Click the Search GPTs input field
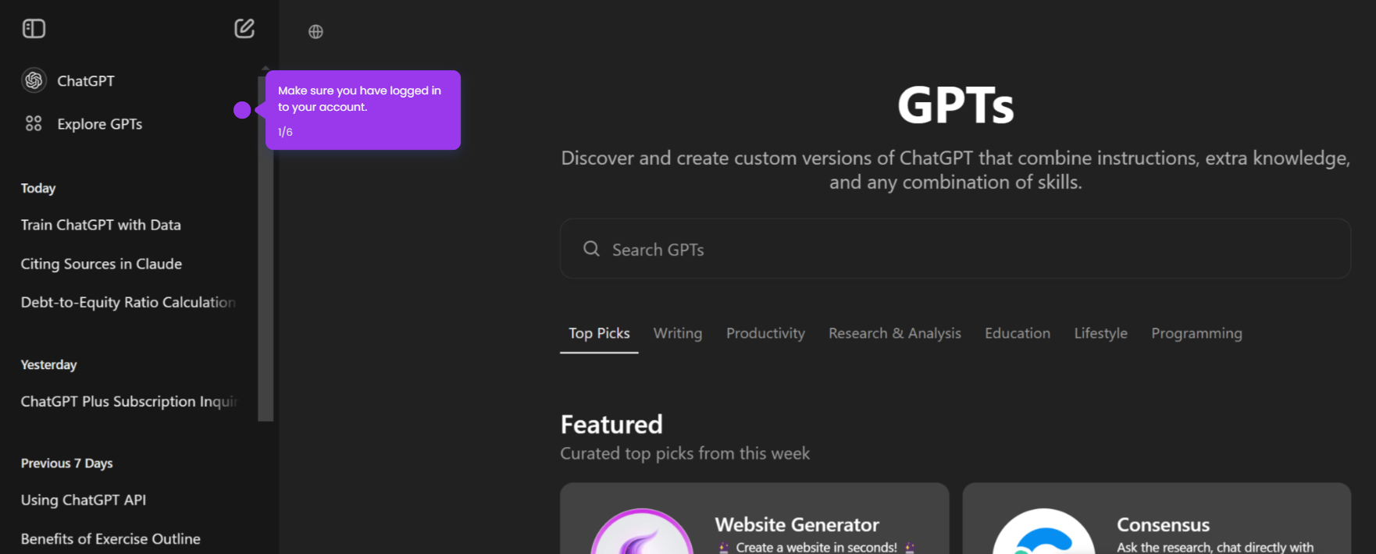Viewport: 1376px width, 554px height. (955, 249)
